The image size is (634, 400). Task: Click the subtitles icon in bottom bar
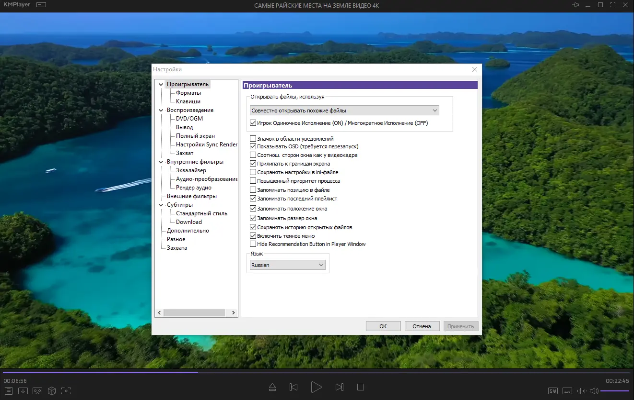pos(567,391)
